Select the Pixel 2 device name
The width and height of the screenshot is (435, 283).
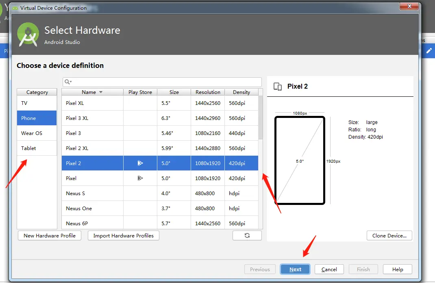point(73,163)
